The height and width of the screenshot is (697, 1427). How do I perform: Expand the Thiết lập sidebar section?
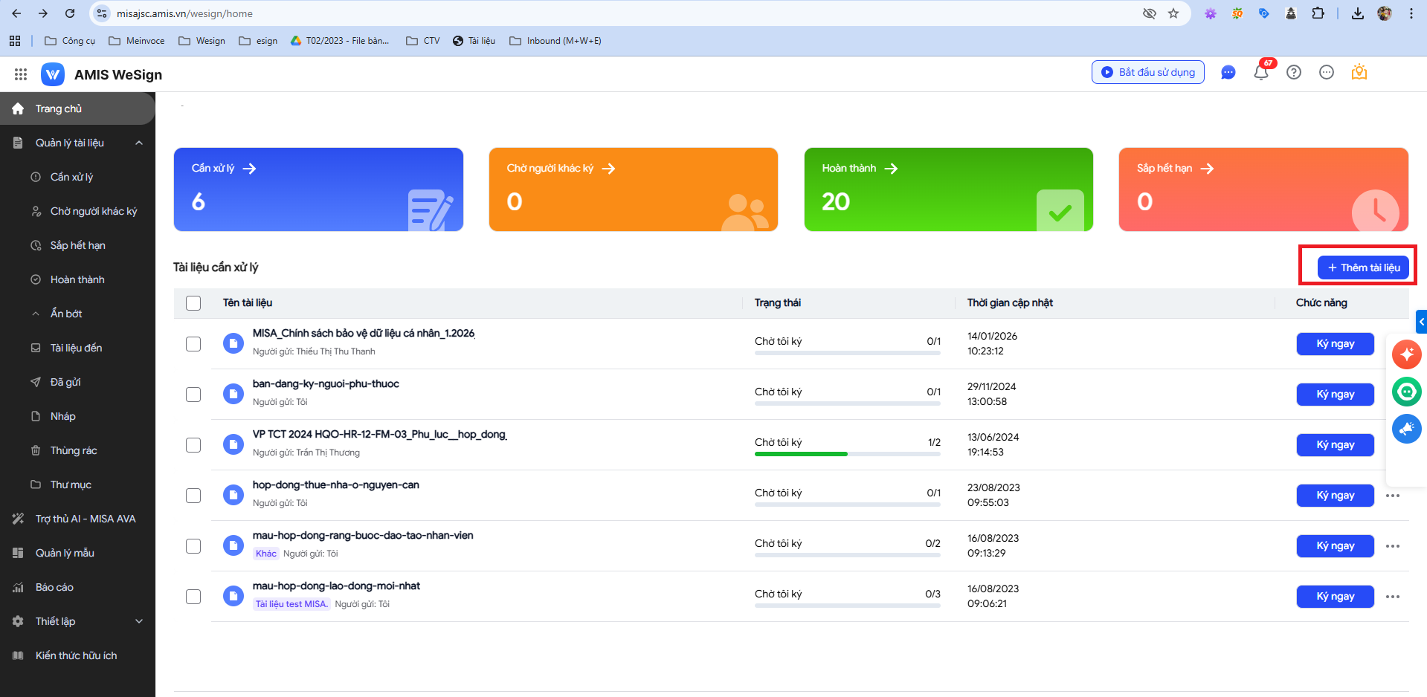[139, 621]
